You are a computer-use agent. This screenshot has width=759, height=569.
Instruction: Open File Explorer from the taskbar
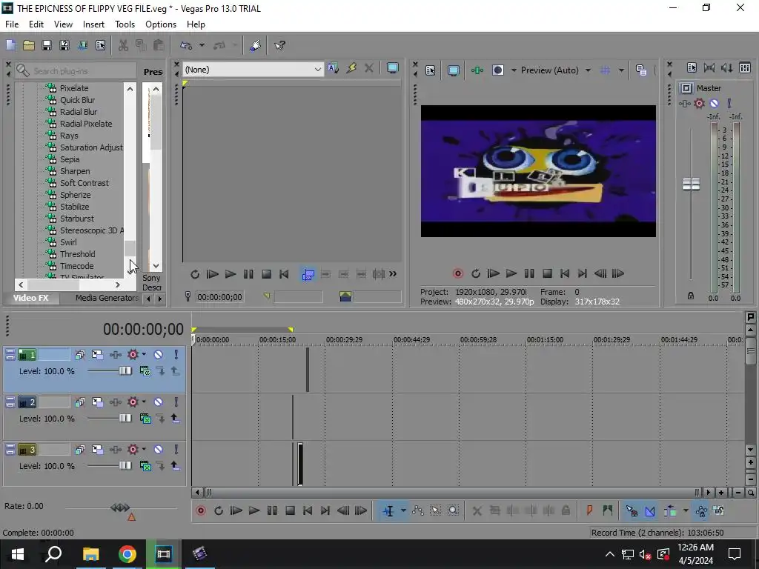tap(90, 554)
